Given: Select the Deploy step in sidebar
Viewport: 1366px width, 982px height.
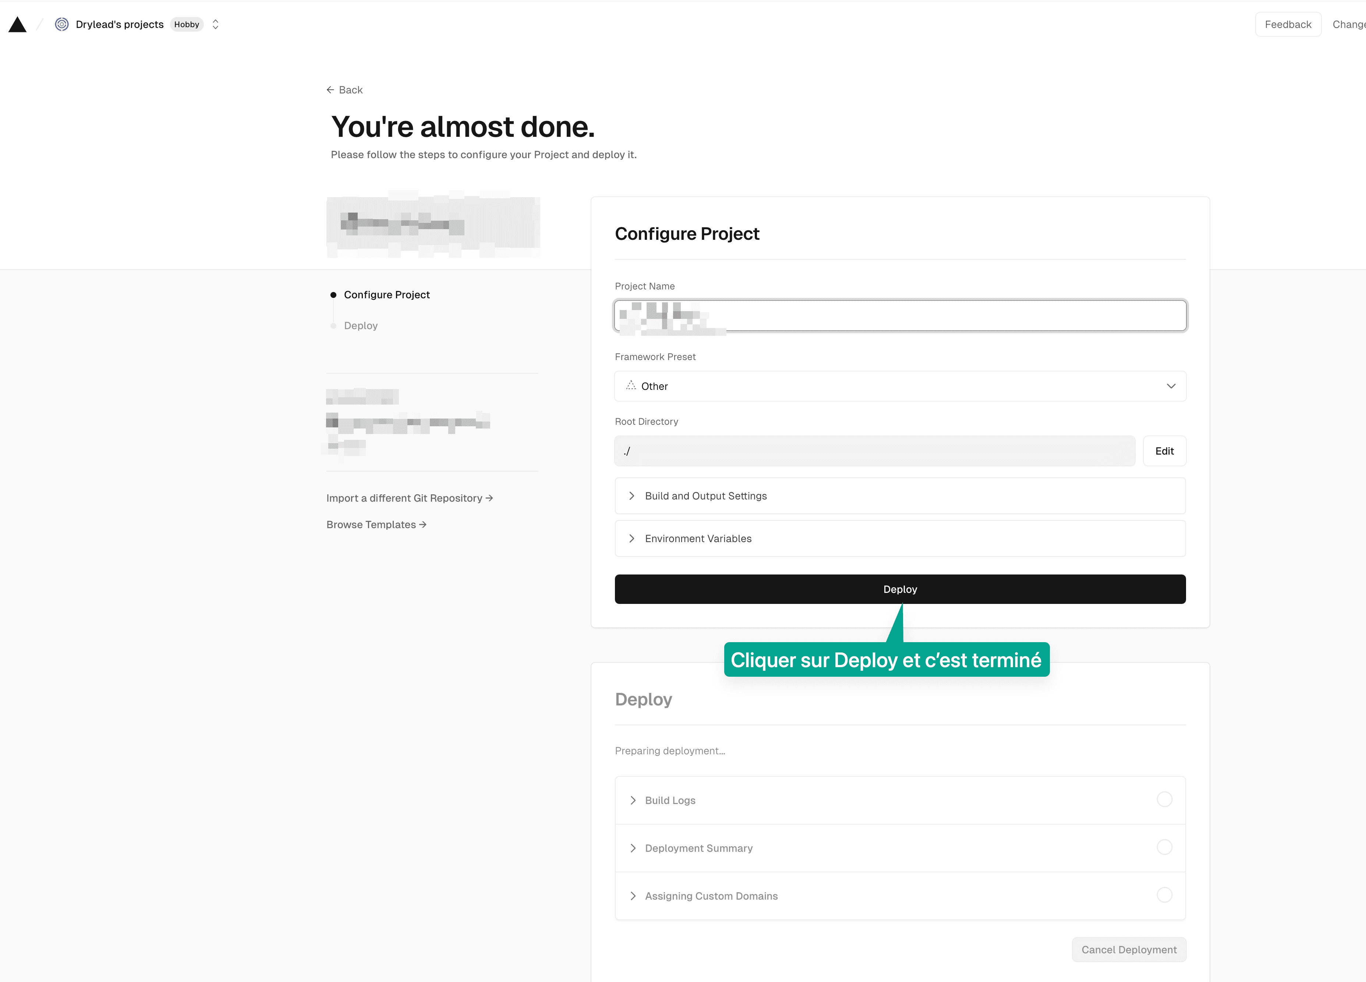Looking at the screenshot, I should (x=361, y=326).
